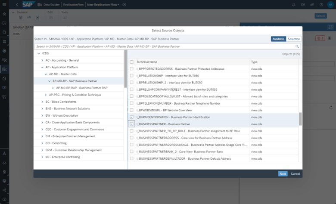Screen dimensions: 336x204
Task: Expand AP-PRC Pricing & Condition Technique node
Action: tap(46, 95)
